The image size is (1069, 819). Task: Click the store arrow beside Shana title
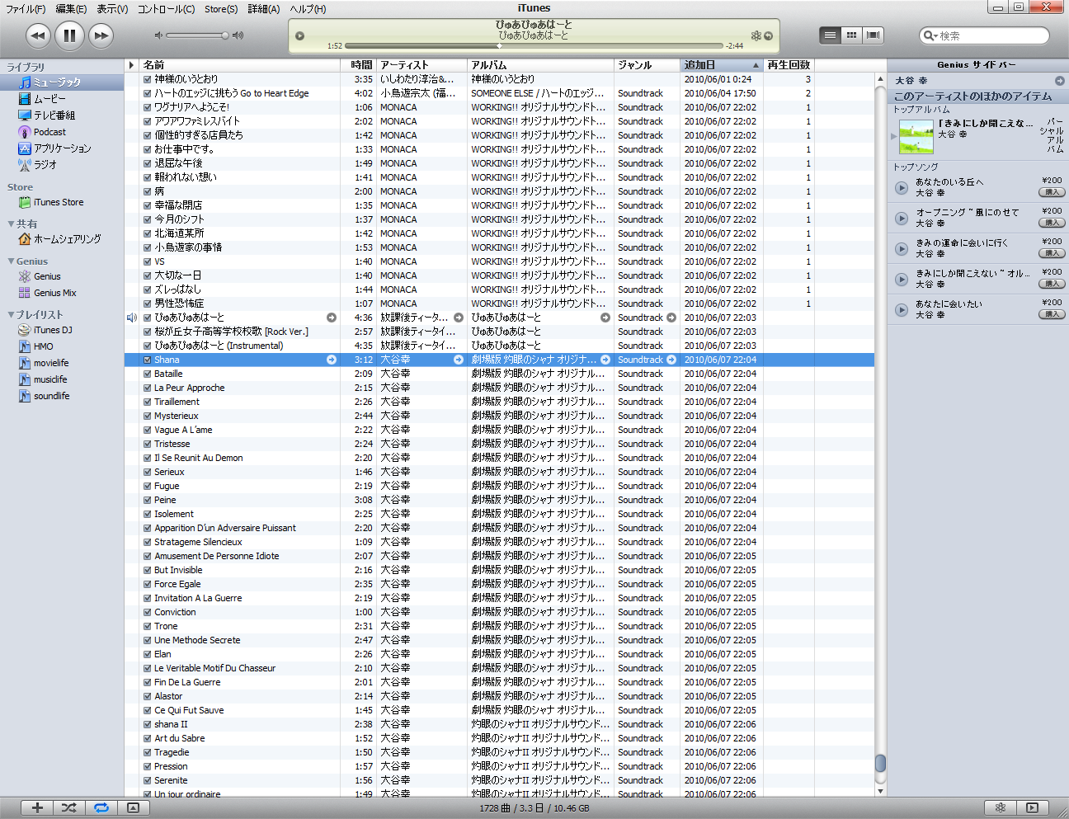coord(332,360)
